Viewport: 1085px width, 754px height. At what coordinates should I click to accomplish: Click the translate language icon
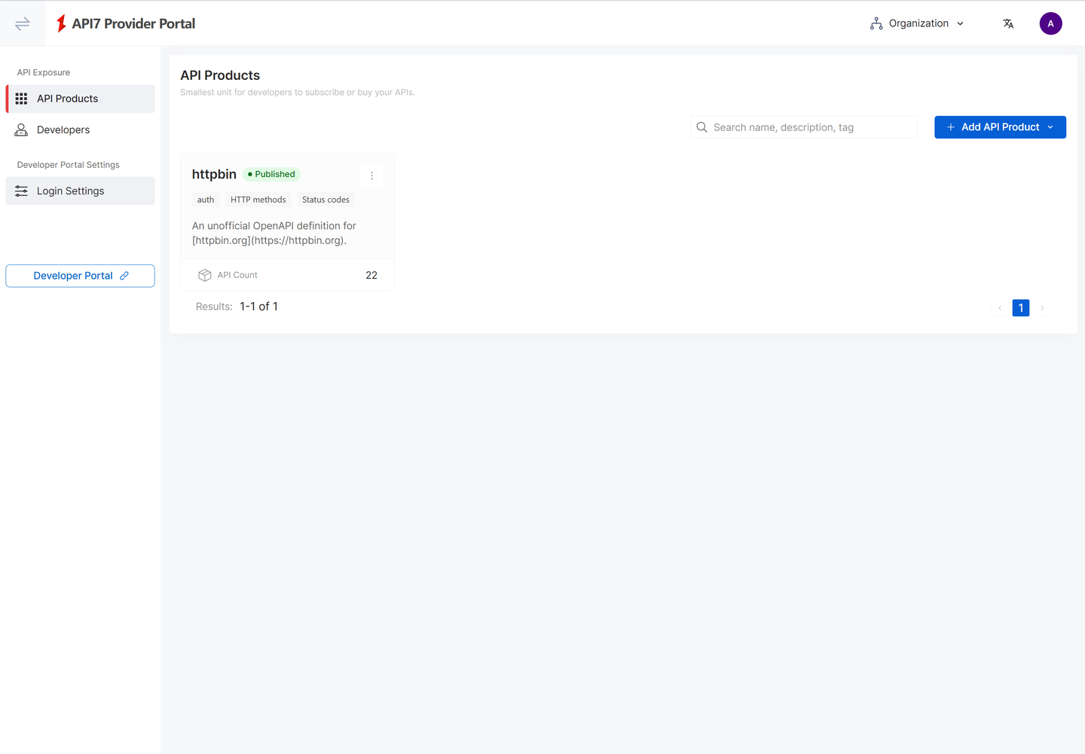[1008, 23]
